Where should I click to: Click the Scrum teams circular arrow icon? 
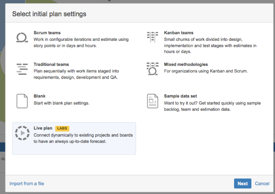[x=22, y=37]
